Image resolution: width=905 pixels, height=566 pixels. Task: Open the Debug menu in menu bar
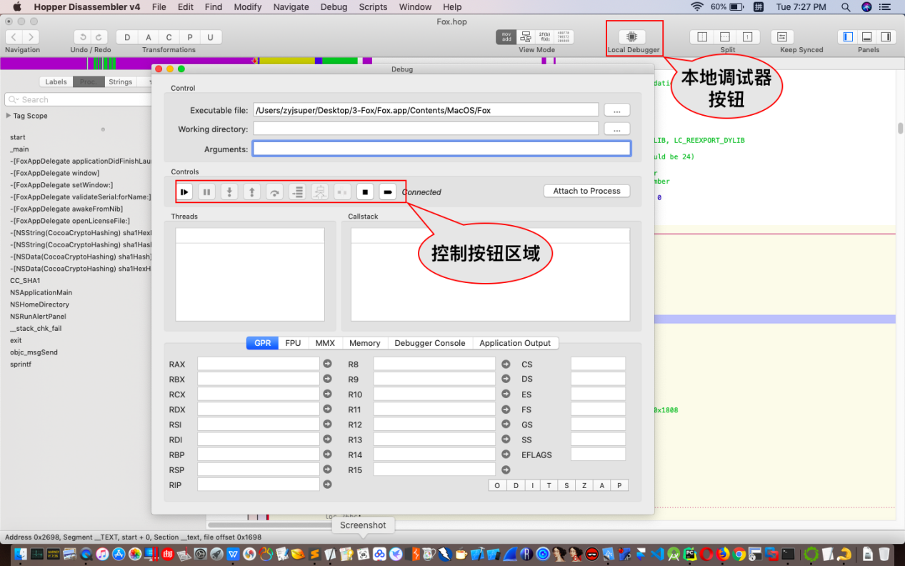pyautogui.click(x=334, y=7)
